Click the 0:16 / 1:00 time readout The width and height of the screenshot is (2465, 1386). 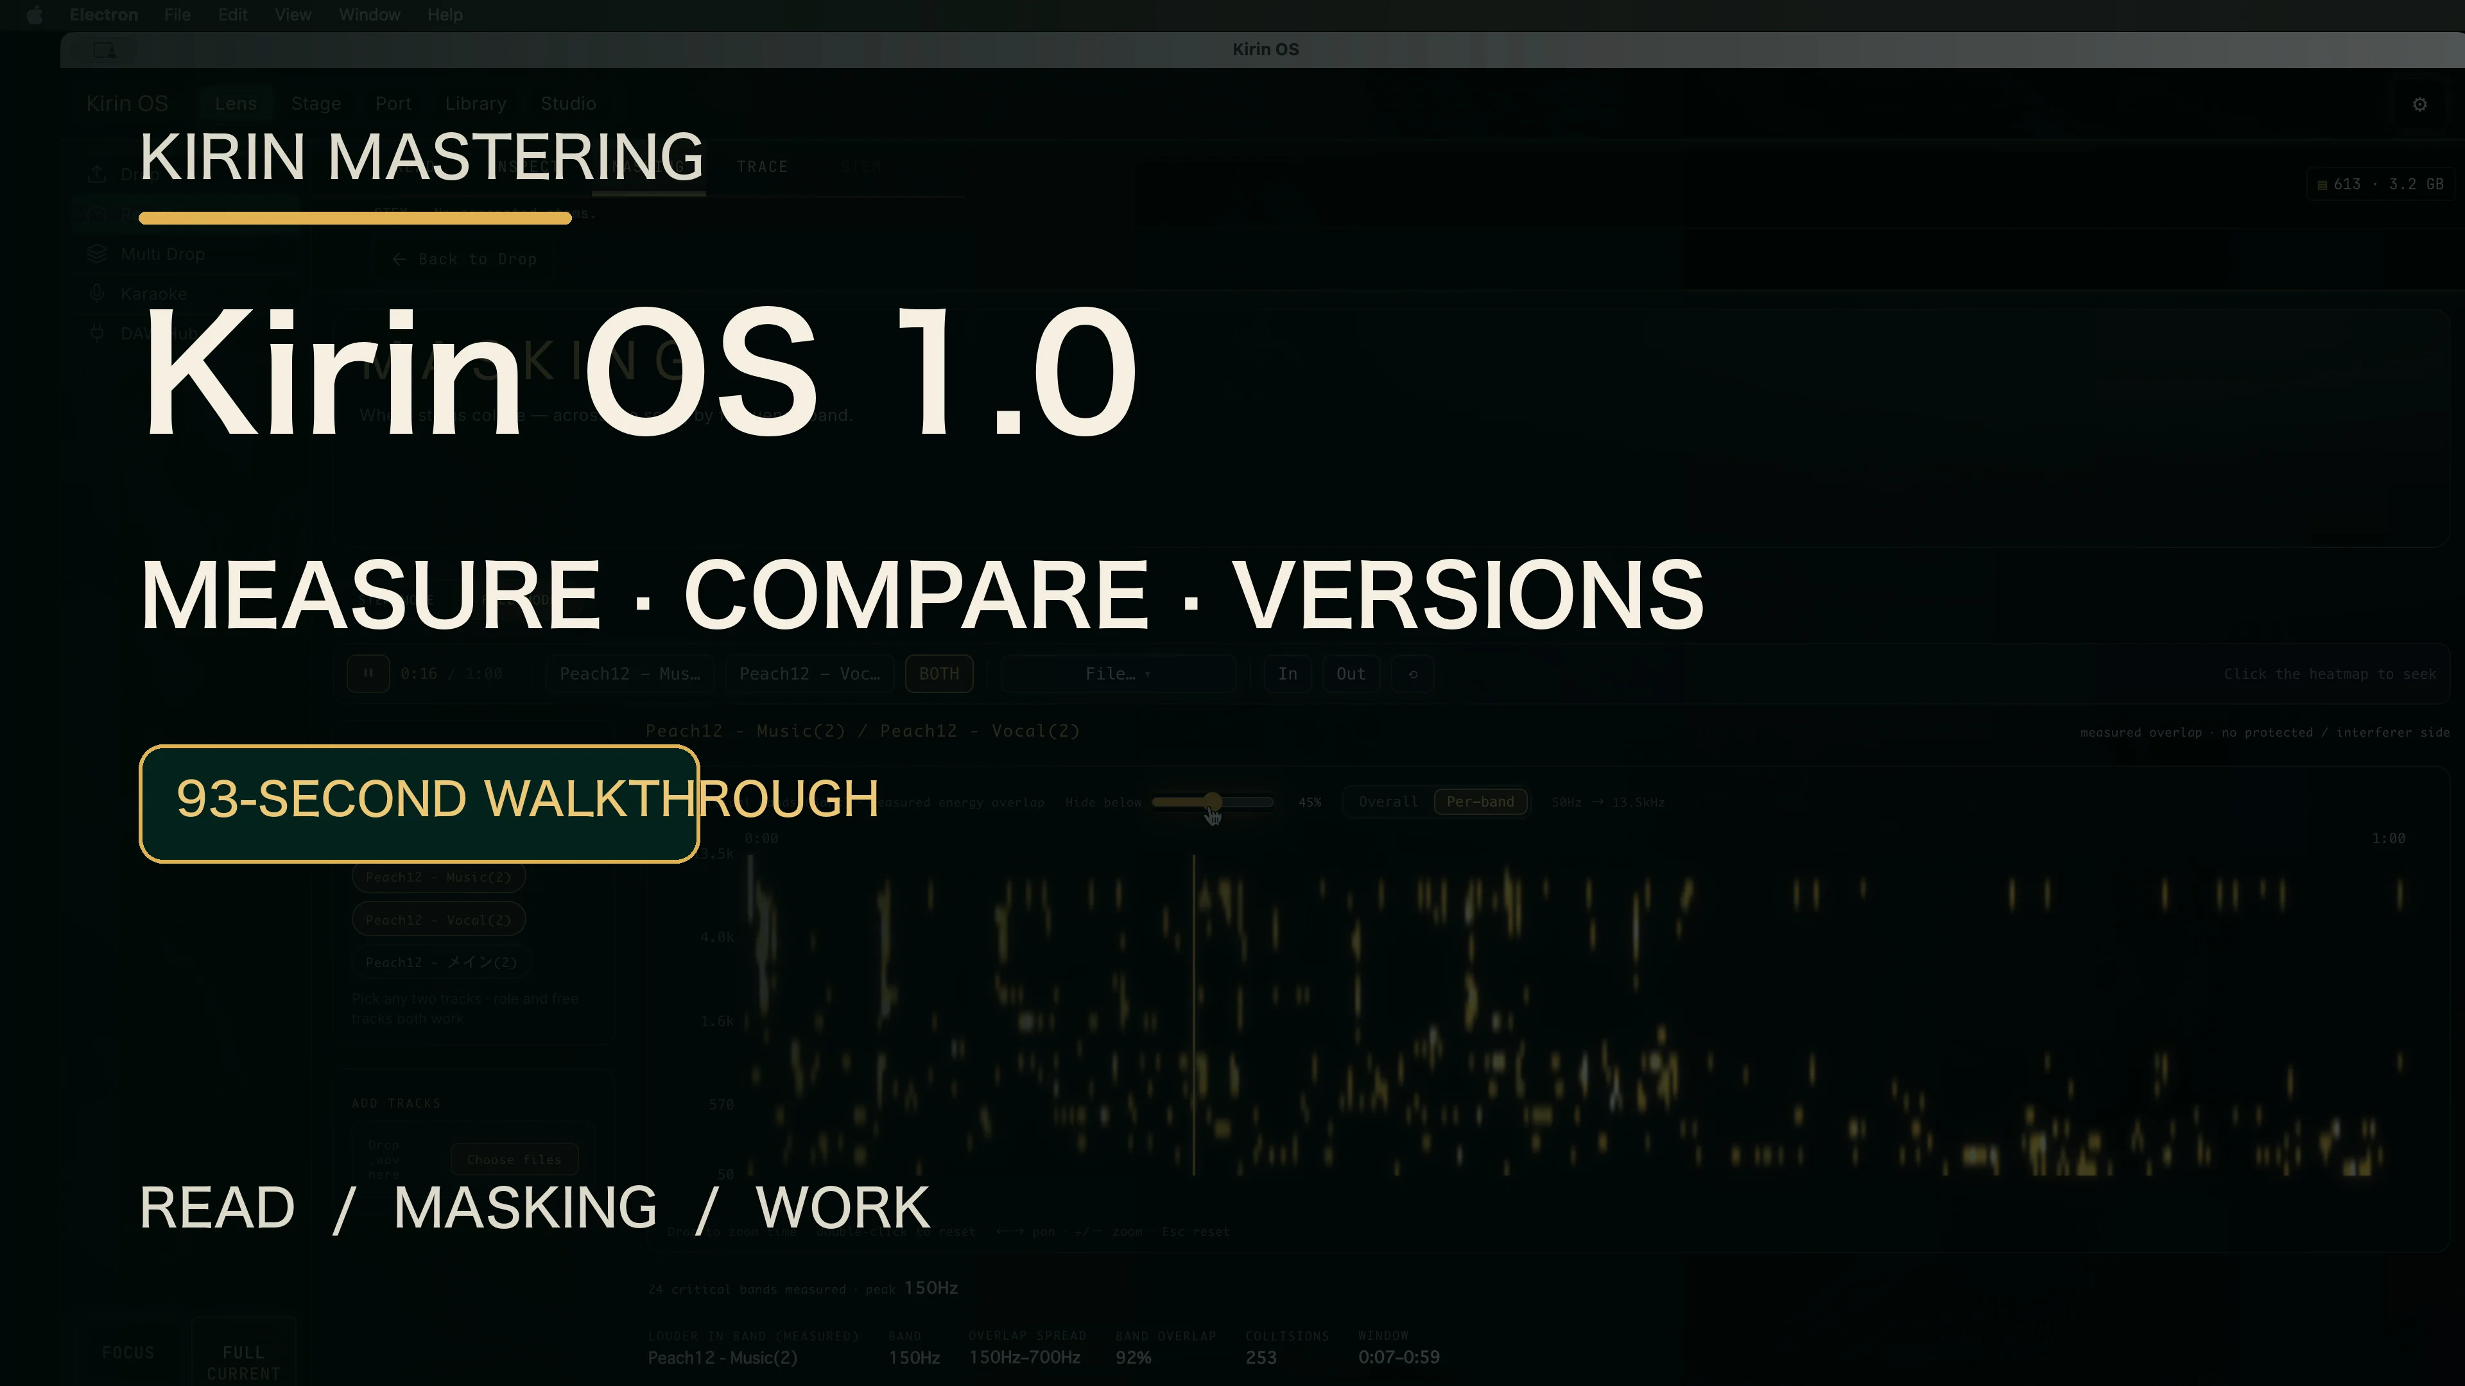click(452, 673)
